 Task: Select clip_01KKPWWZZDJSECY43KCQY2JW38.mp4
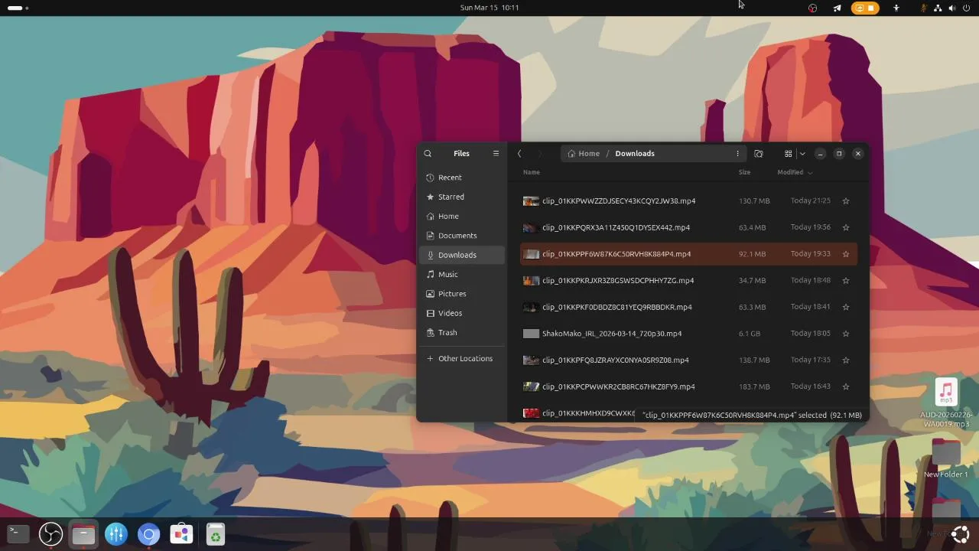click(x=688, y=201)
